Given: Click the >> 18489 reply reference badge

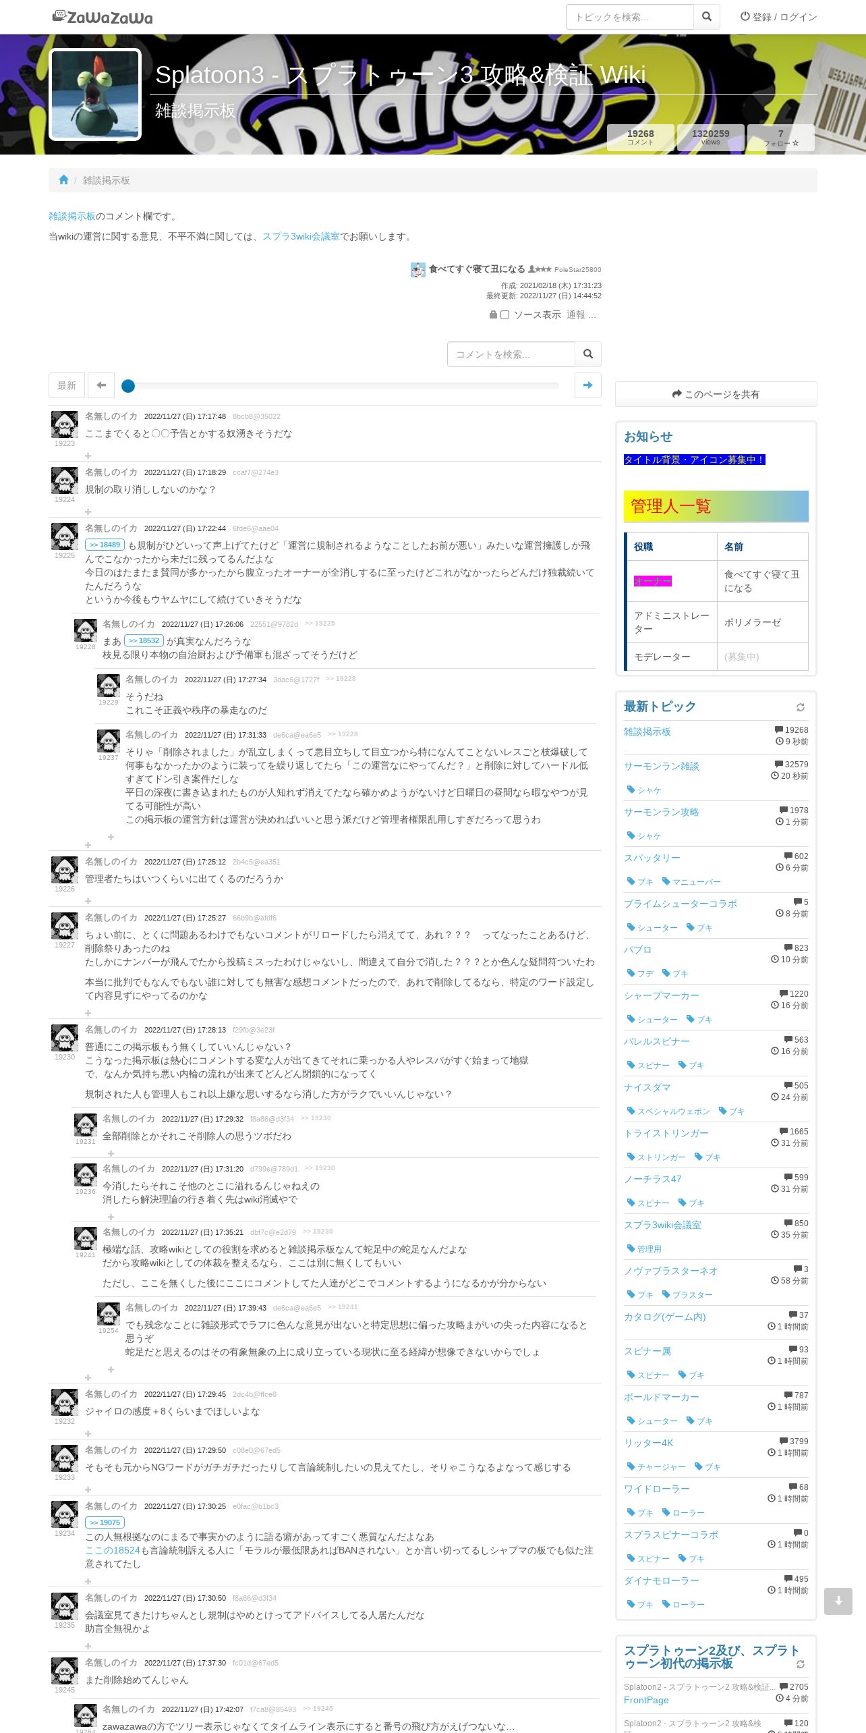Looking at the screenshot, I should (105, 545).
